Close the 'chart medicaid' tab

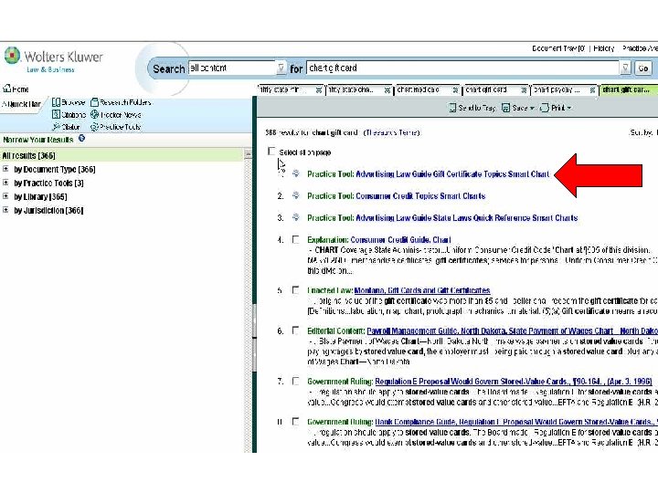(455, 90)
